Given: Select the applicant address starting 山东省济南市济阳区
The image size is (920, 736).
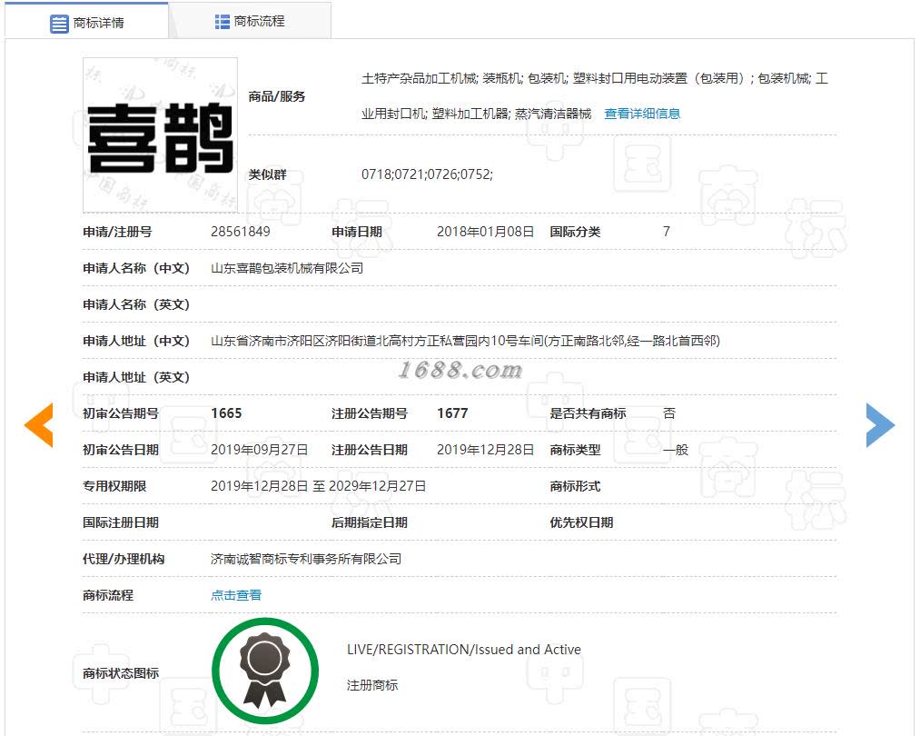Looking at the screenshot, I should [x=465, y=341].
